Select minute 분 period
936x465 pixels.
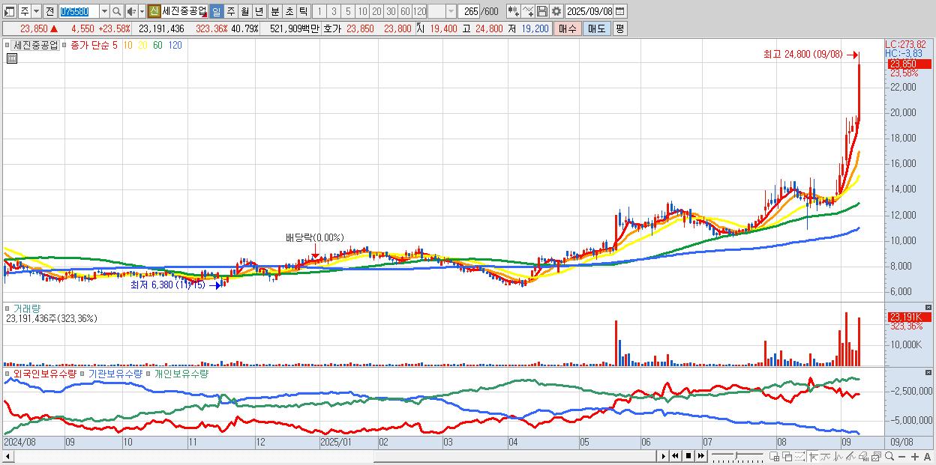pos(274,11)
